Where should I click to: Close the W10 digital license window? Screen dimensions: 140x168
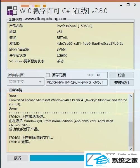(135, 5)
